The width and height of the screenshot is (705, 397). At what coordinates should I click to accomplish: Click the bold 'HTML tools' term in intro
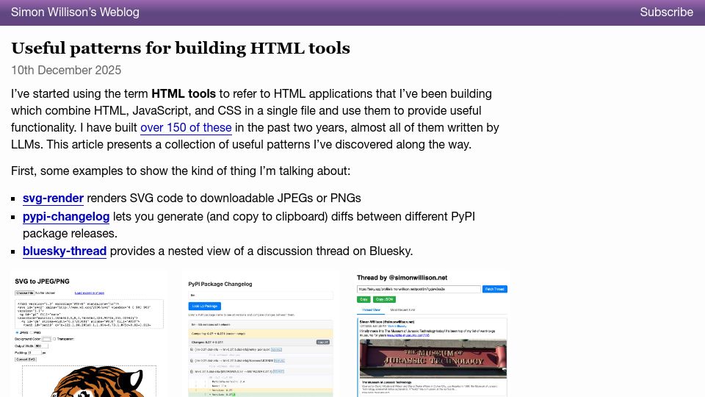[184, 93]
